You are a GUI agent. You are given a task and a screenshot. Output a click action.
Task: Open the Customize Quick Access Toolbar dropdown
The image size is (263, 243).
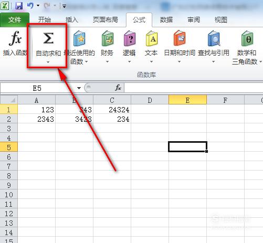tap(64, 6)
